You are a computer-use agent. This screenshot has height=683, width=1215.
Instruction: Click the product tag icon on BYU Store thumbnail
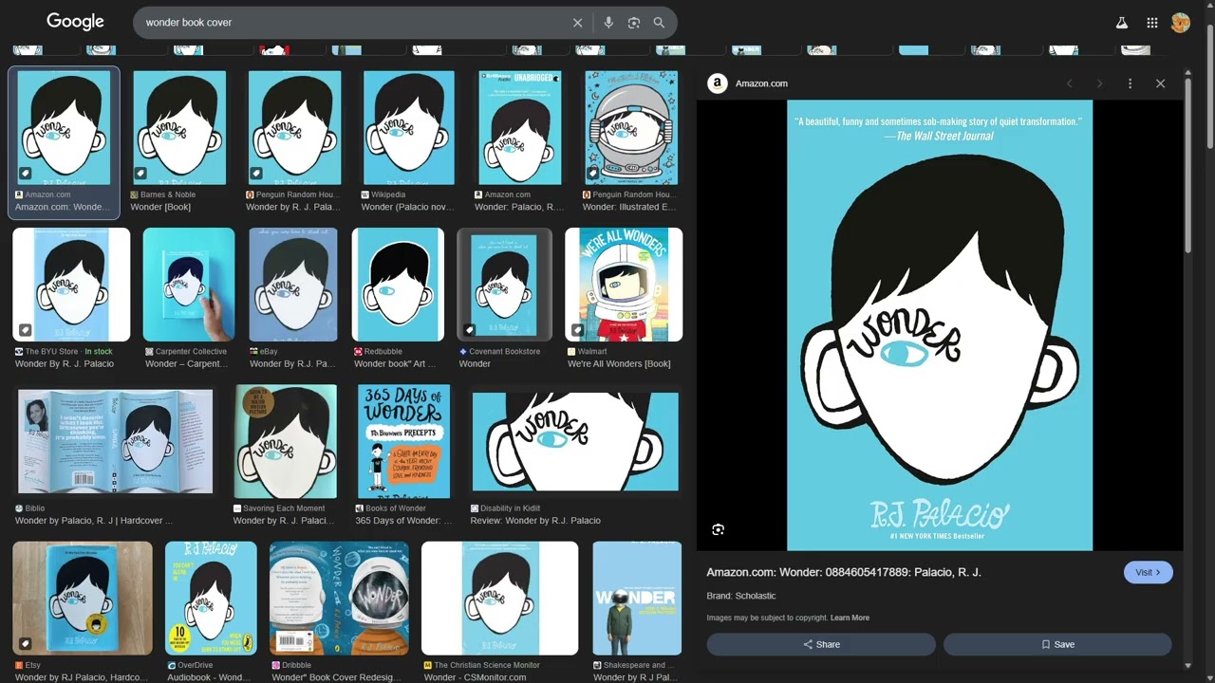(x=25, y=330)
